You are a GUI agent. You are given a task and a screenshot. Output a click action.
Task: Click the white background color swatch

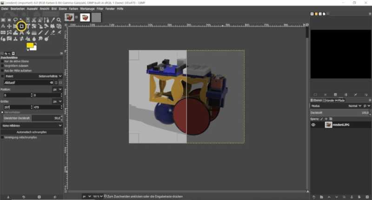click(34, 48)
